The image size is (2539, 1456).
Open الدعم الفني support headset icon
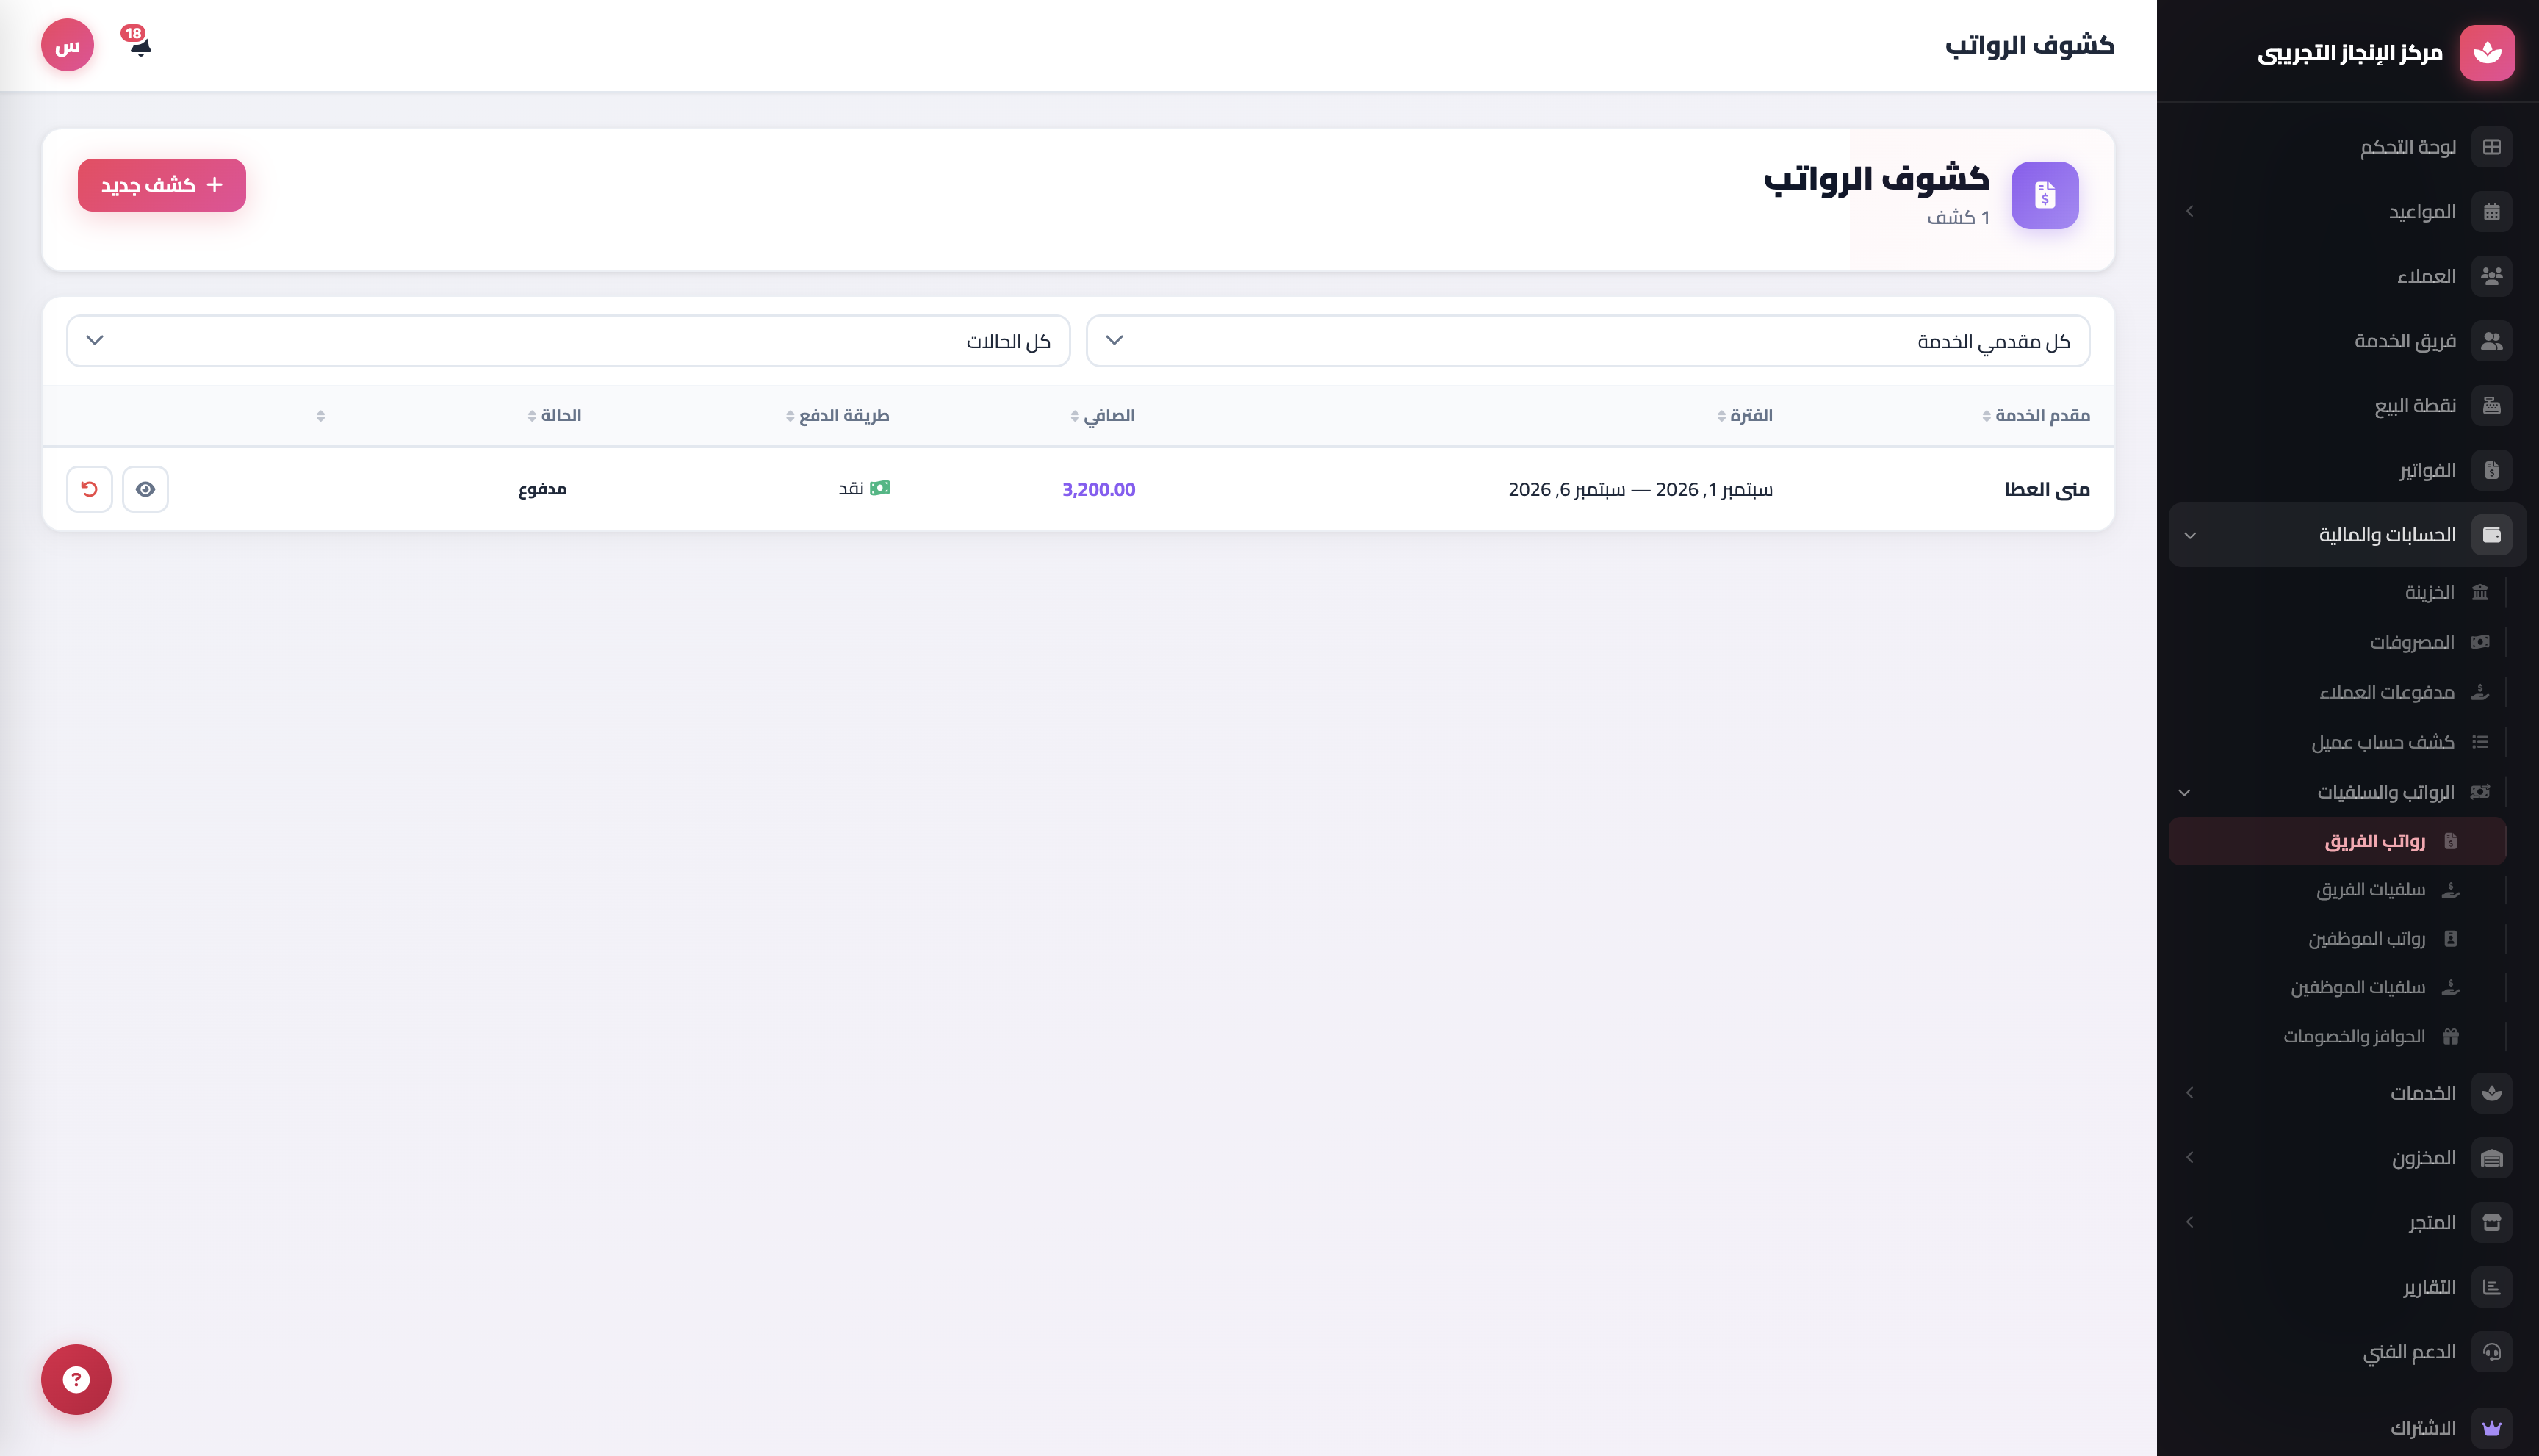click(x=2491, y=1352)
